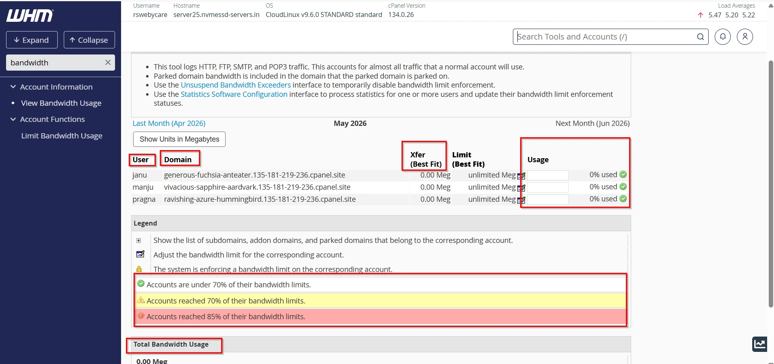Click the legend red alert icon

click(x=141, y=316)
